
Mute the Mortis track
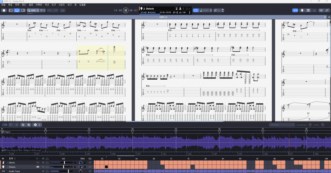(x=42, y=163)
